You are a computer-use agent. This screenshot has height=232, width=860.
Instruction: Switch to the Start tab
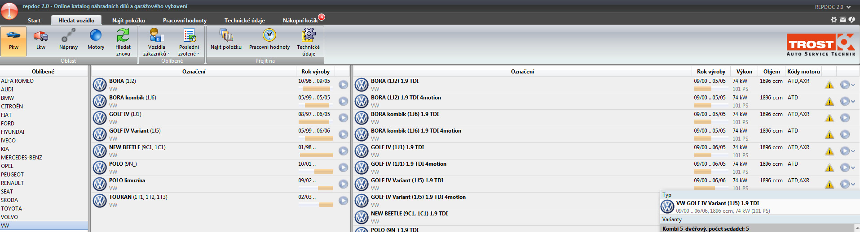(34, 20)
